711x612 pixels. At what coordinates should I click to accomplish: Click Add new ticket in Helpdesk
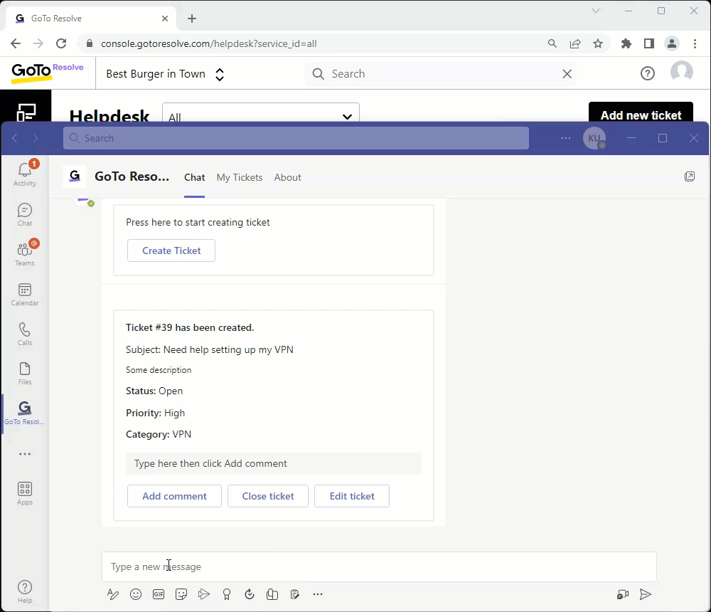(641, 113)
